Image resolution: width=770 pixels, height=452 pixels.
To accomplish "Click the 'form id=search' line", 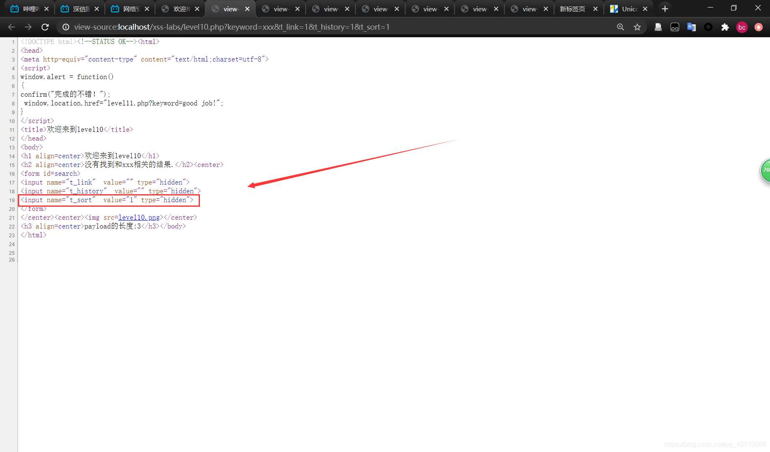I will coord(50,174).
